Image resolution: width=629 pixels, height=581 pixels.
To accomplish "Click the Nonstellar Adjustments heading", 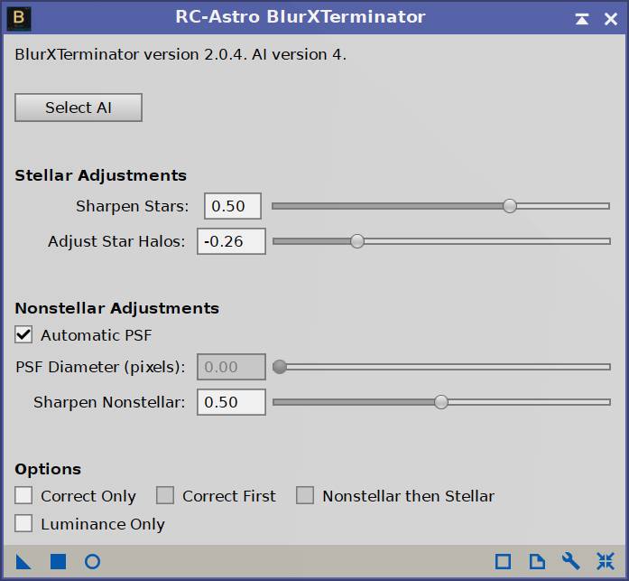I will (x=116, y=308).
